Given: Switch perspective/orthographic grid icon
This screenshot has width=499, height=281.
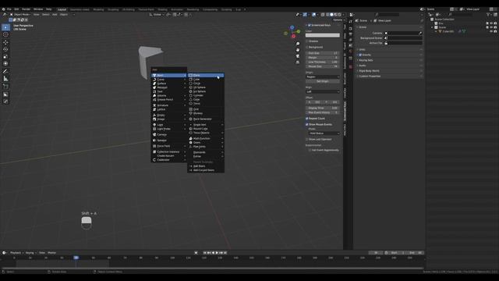Looking at the screenshot, I should click(298, 62).
